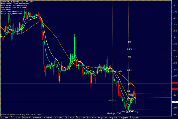This screenshot has width=178, height=119.
Task: Click the '5 Aug 11:00' time axis label
Action: tap(124, 118)
